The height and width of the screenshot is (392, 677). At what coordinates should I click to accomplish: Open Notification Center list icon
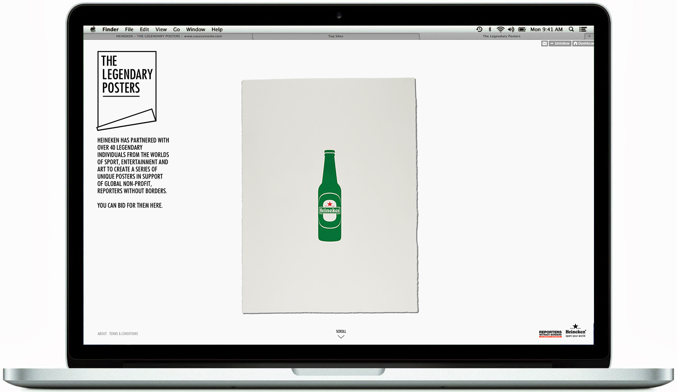click(583, 29)
